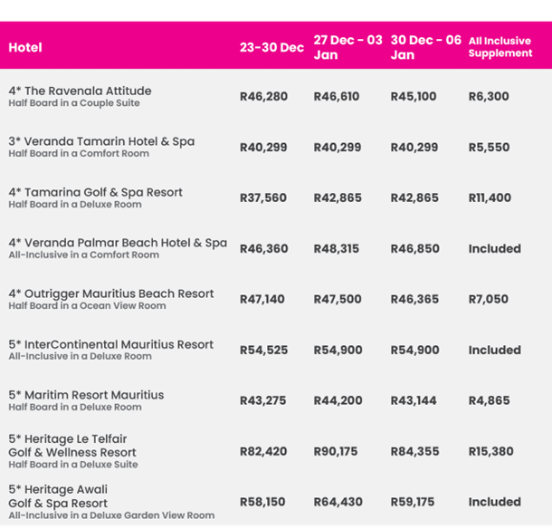Select 3* Veranda Tamarin Hotel & Spa
The image size is (552, 529).
click(101, 141)
